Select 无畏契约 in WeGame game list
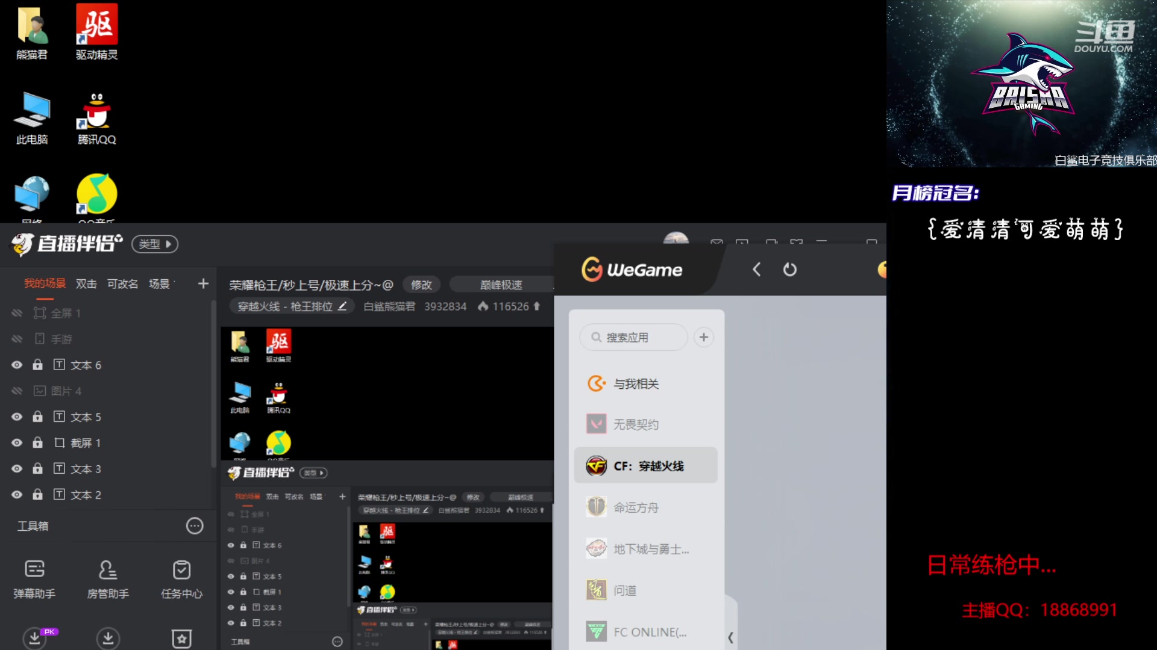1157x650 pixels. click(645, 424)
